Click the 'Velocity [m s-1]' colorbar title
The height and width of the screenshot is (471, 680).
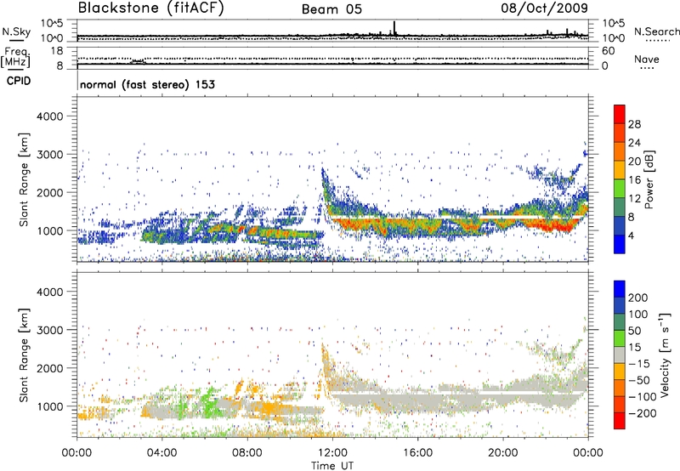pos(665,355)
